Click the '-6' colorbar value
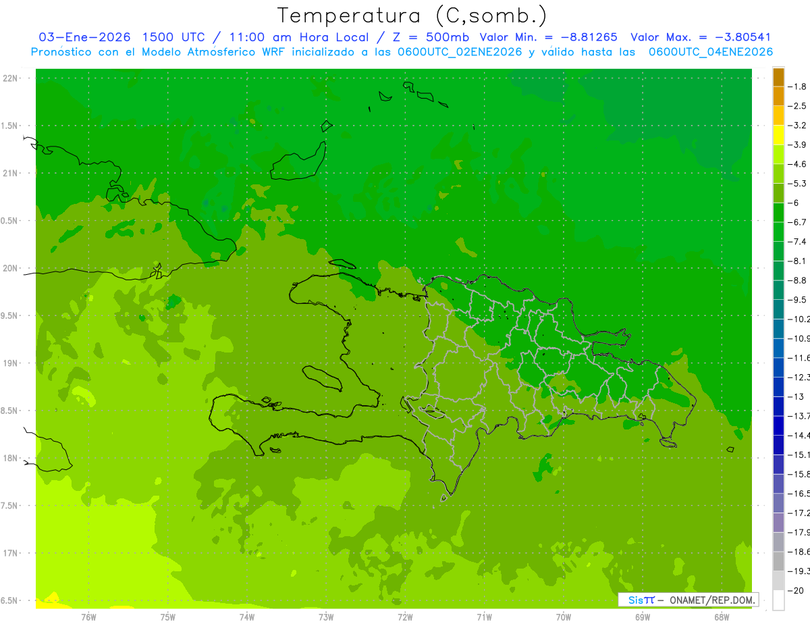The image size is (810, 626). 794,203
